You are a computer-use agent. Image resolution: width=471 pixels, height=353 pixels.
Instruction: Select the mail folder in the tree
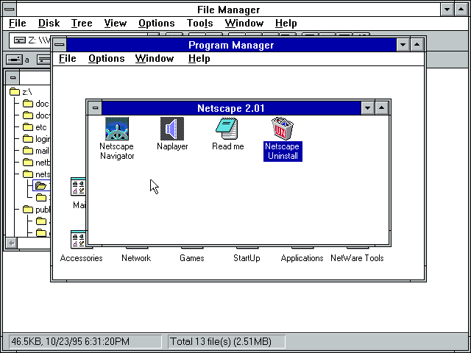[36, 151]
